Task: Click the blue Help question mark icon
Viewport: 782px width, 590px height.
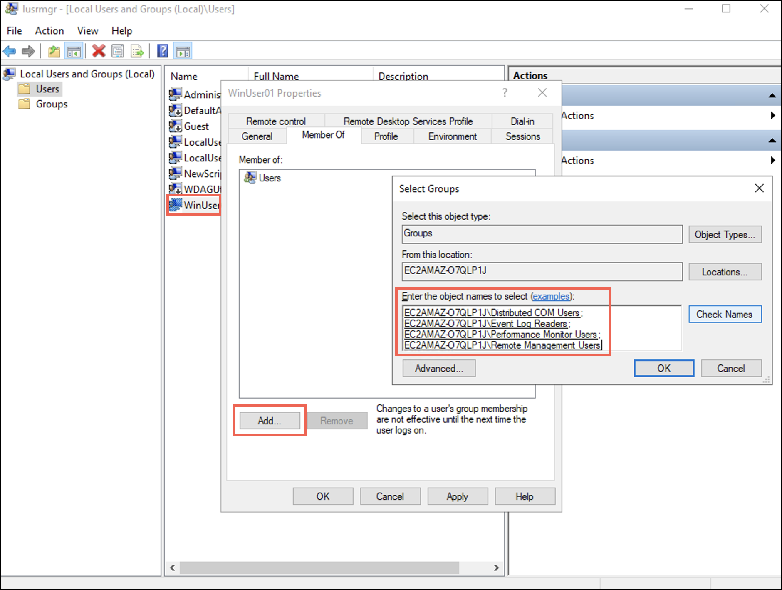Action: tap(163, 51)
